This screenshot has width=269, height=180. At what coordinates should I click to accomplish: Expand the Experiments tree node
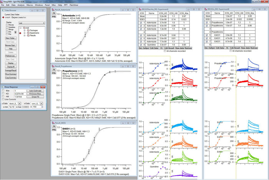coord(25,33)
